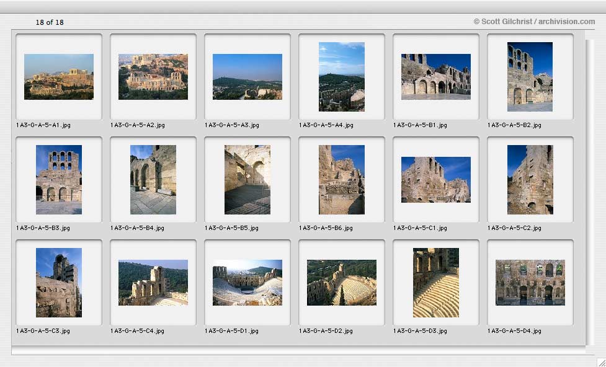Select facade thumbnail 1A3-G-A-5-D4.jpg
This screenshot has height=367, width=606.
coord(530,283)
